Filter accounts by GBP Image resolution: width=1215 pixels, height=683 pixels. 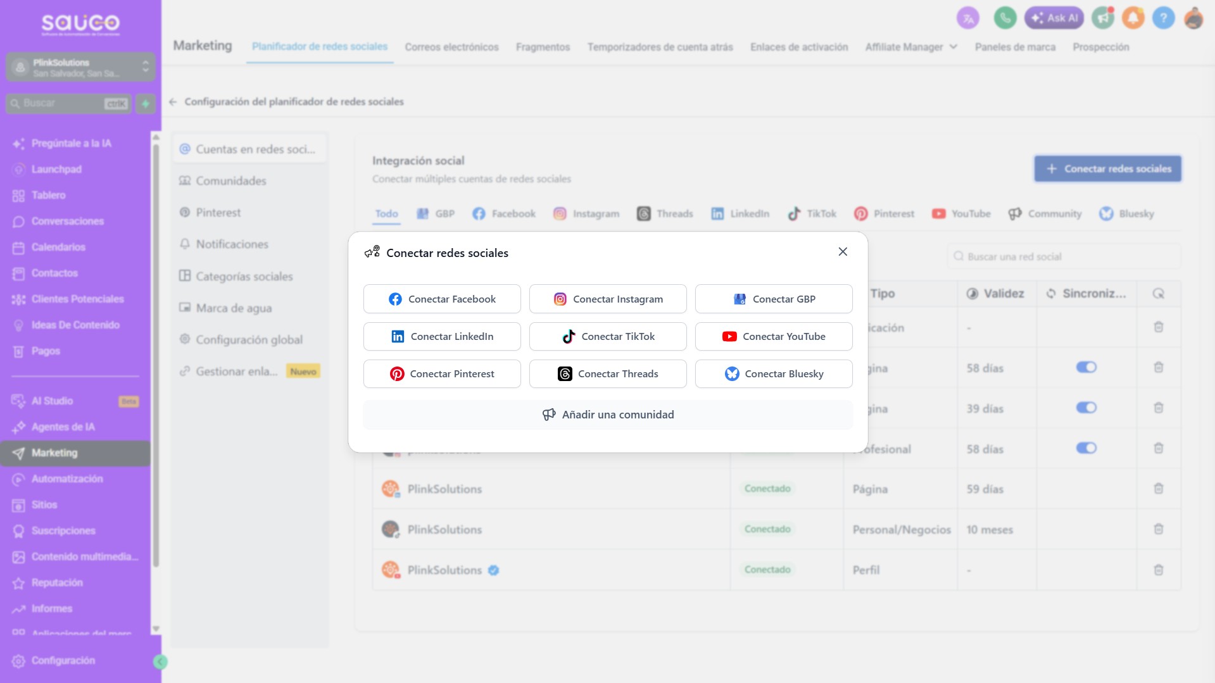[436, 214]
